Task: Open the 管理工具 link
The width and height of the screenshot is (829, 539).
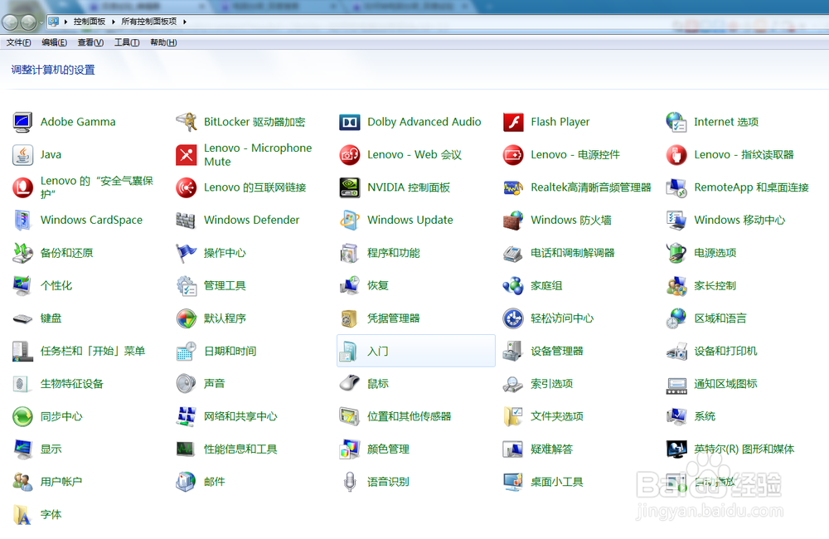Action: tap(225, 285)
